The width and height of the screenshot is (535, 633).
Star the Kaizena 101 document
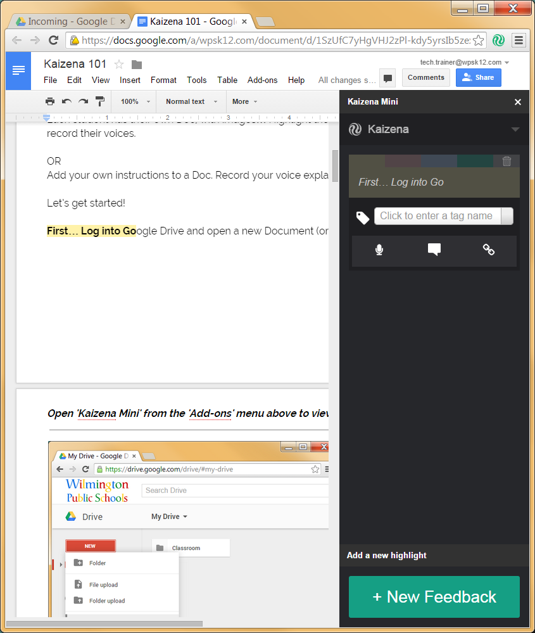(x=119, y=64)
